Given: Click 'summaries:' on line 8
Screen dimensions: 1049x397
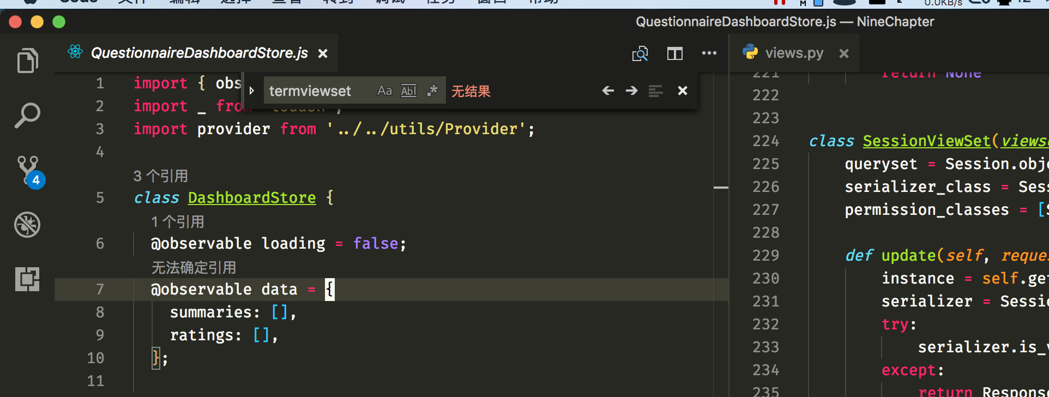Looking at the screenshot, I should pos(215,312).
